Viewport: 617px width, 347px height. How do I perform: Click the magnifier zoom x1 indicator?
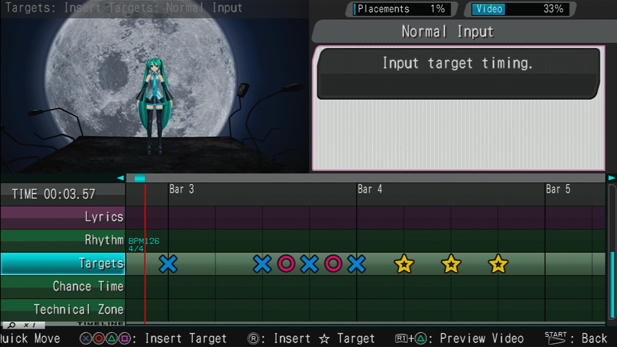click(24, 325)
